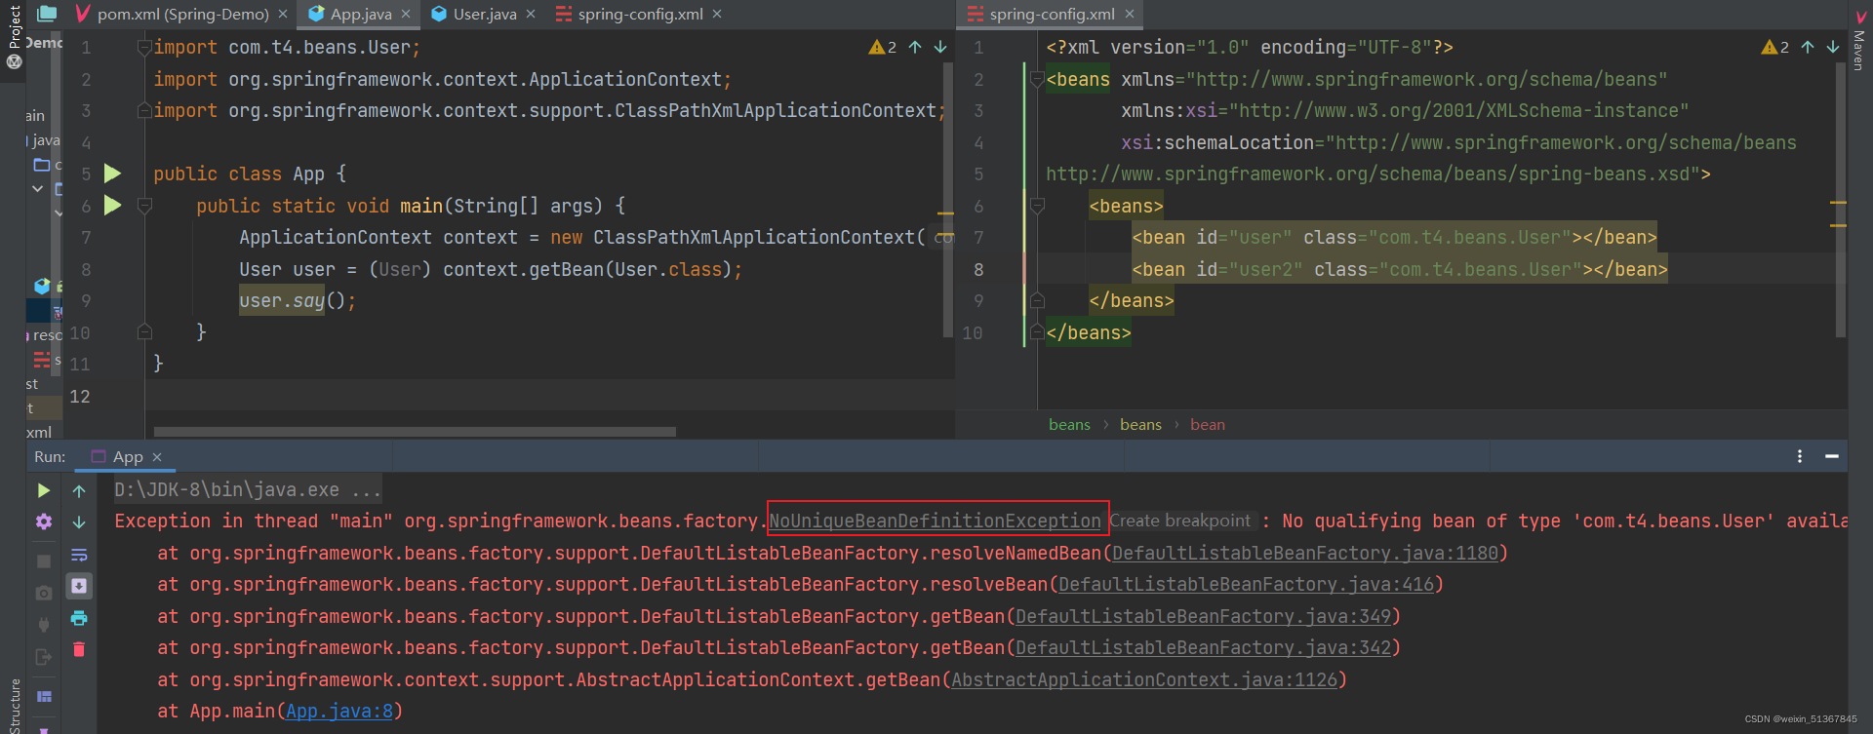Image resolution: width=1873 pixels, height=734 pixels.
Task: Open App.java:8 stack trace link
Action: [339, 711]
